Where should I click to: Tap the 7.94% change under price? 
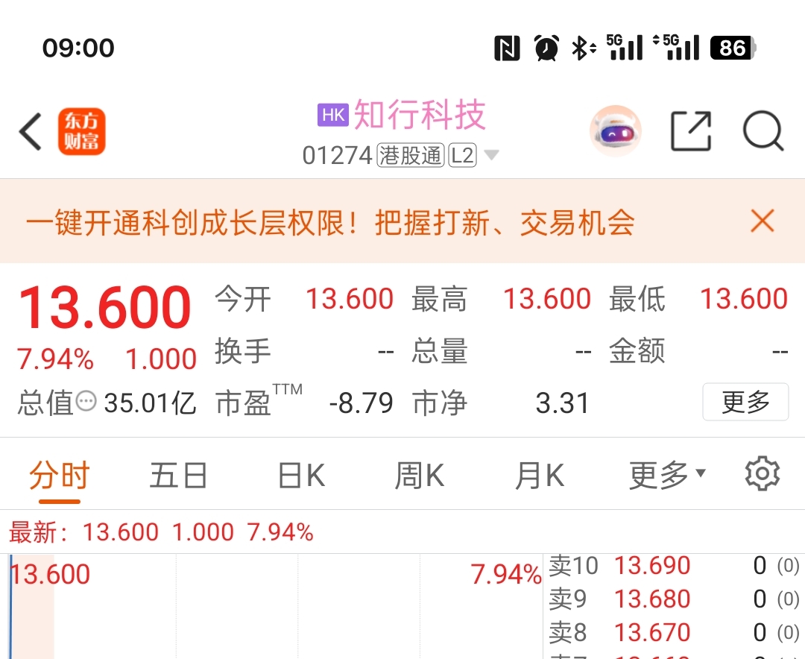tap(55, 359)
